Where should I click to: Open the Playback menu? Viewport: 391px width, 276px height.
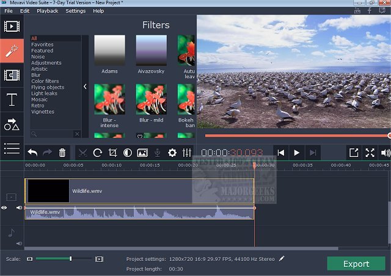click(47, 11)
